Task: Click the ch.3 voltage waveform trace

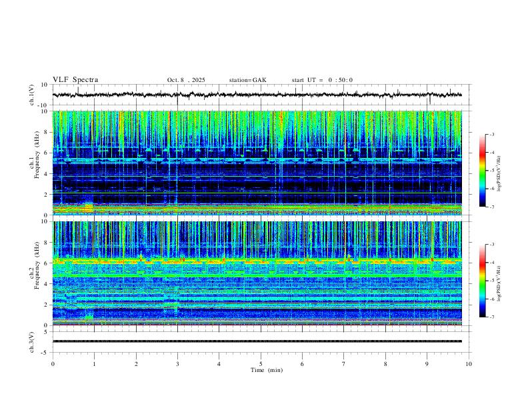Action: point(257,341)
